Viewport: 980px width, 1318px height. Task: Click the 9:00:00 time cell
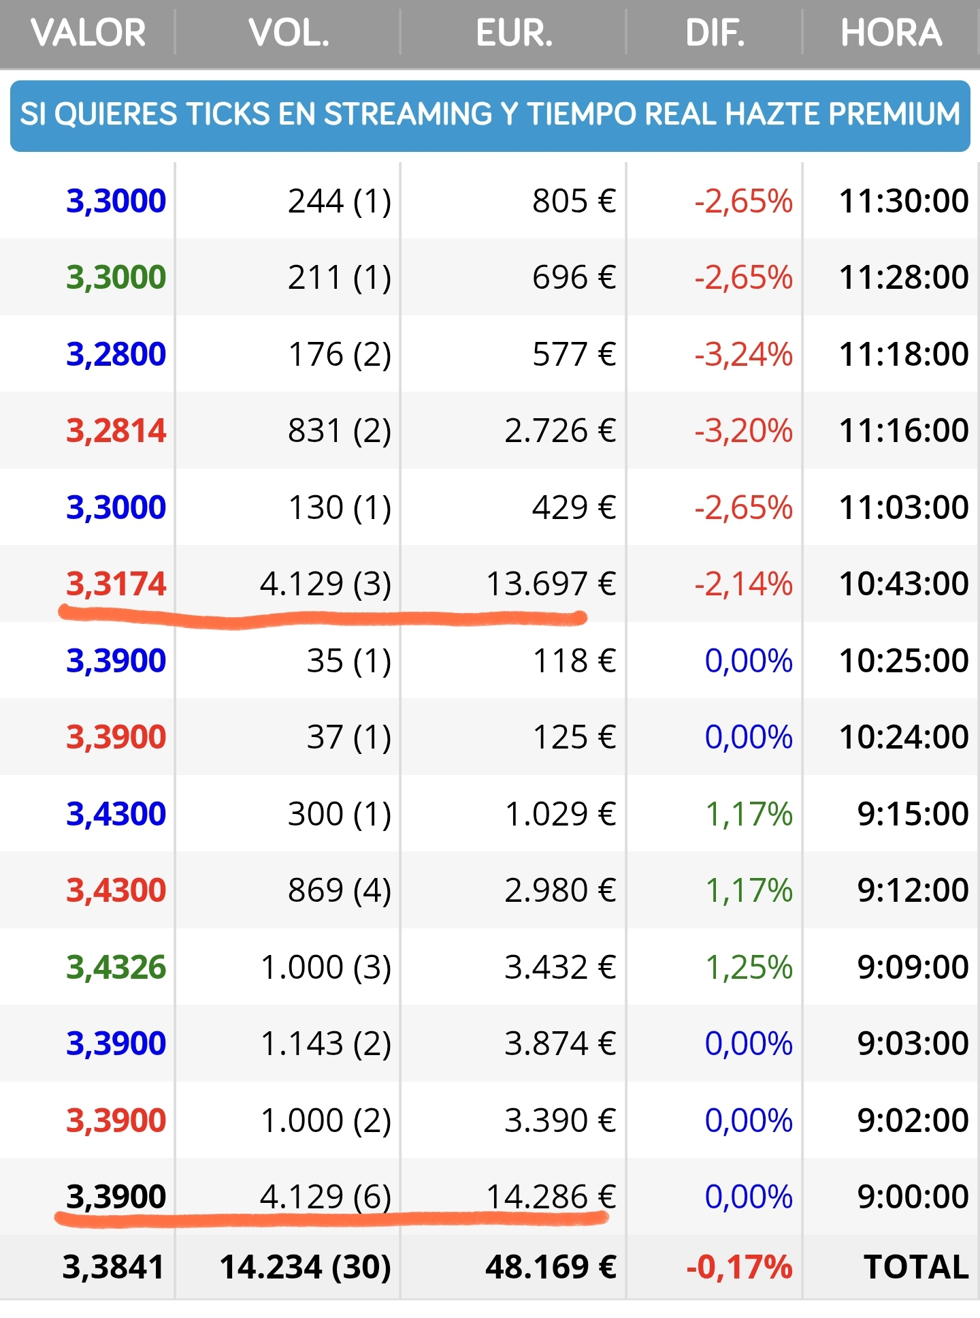pos(913,1197)
